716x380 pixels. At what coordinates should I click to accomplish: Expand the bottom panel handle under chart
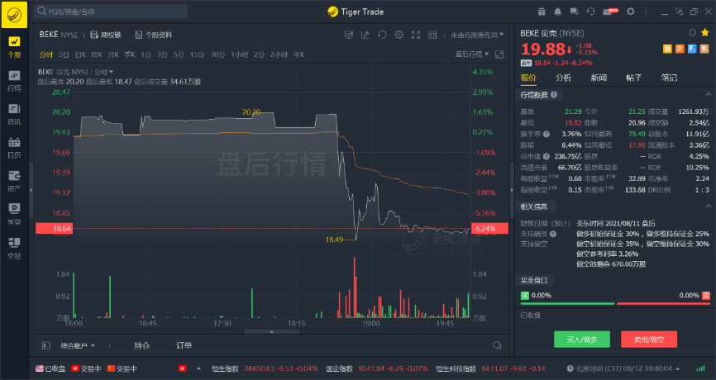coord(272,331)
